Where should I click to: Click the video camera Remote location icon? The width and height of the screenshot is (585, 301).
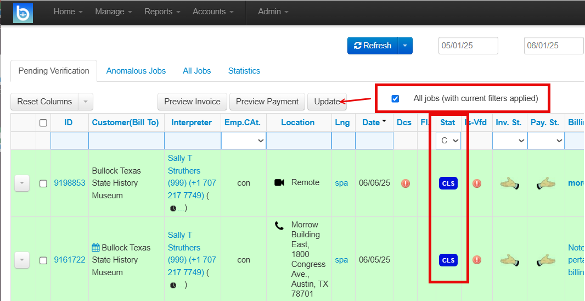click(x=279, y=182)
